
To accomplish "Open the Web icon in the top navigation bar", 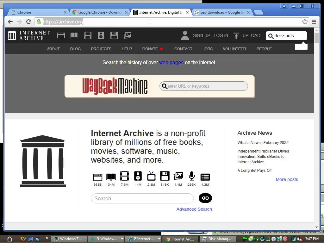I will coord(61,35).
